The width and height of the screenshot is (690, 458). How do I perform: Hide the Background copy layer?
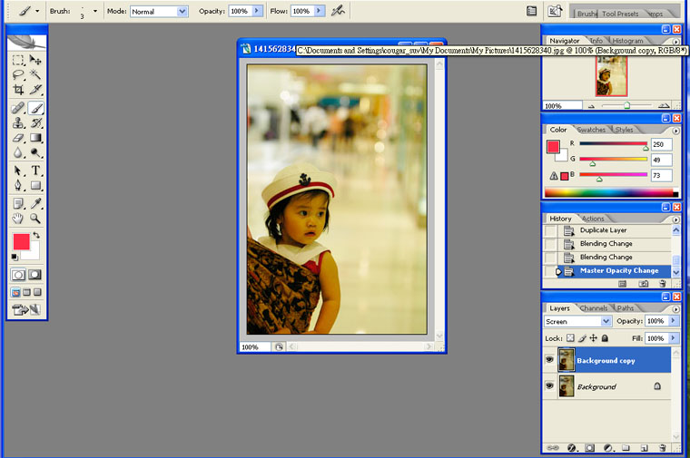coord(549,359)
